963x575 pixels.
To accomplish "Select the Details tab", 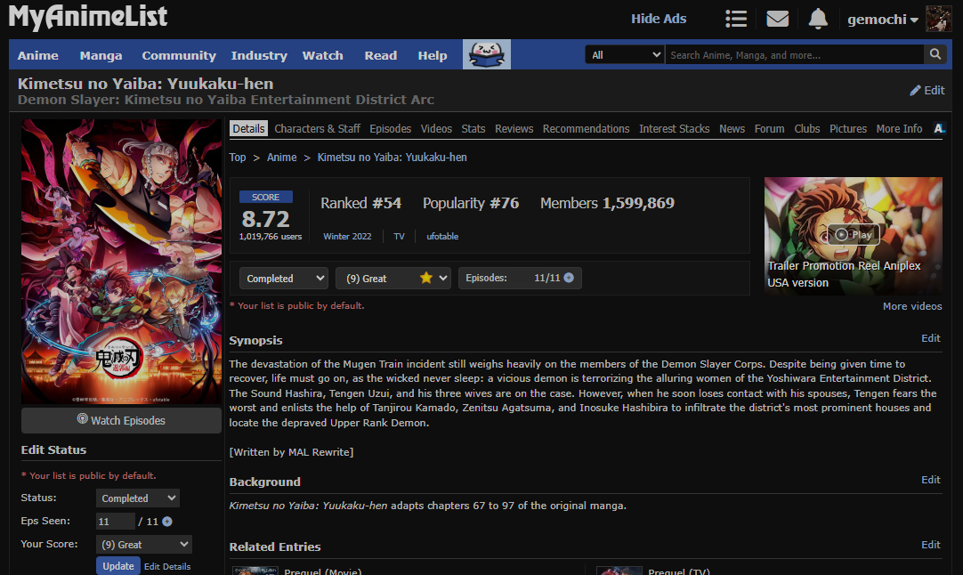I will [248, 128].
